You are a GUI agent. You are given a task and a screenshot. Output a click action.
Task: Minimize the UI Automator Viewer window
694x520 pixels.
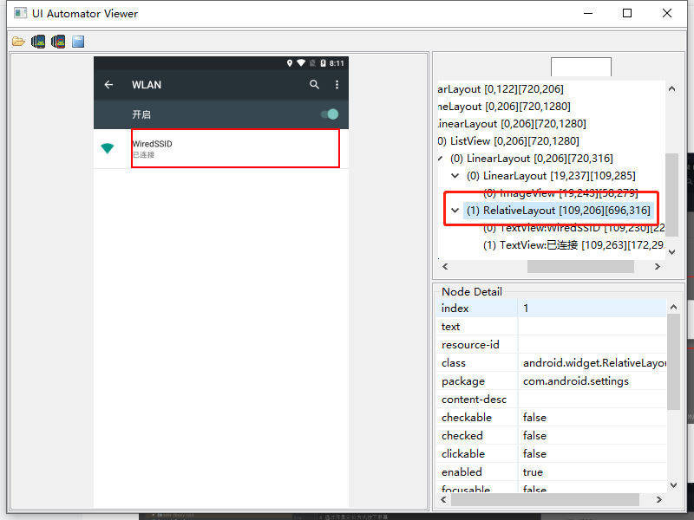588,13
